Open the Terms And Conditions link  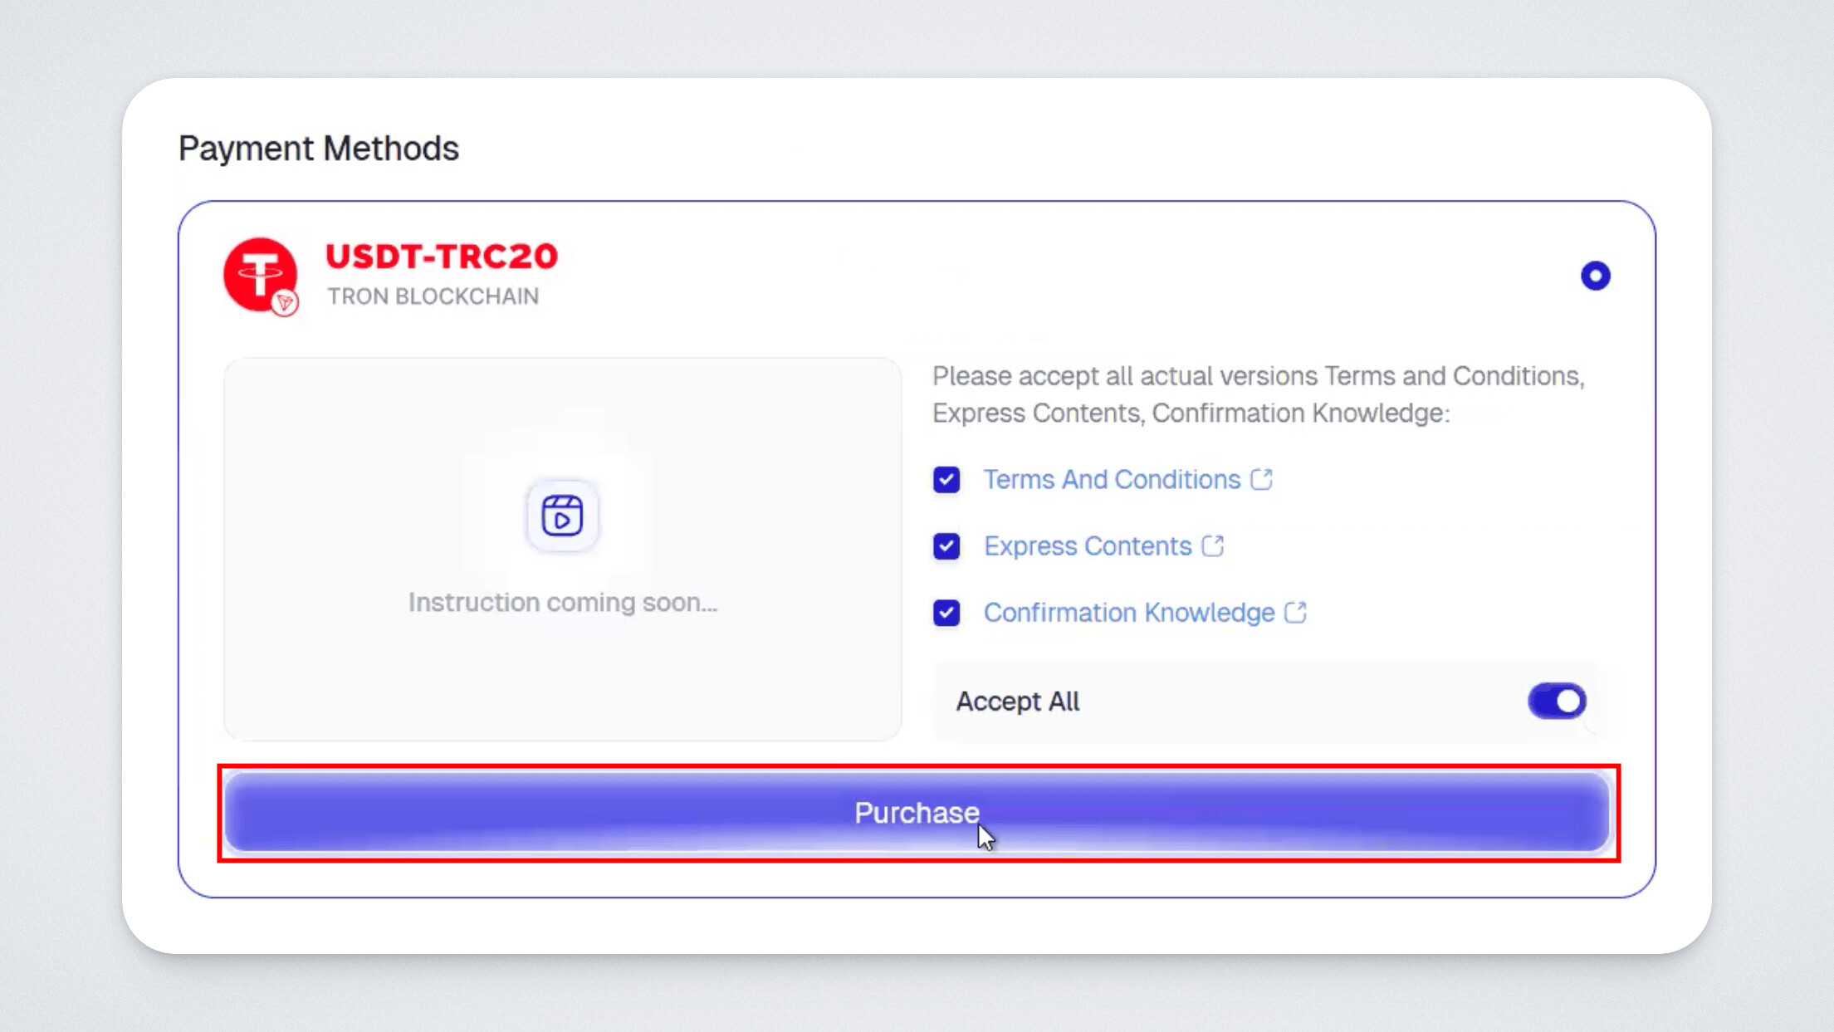point(1111,480)
